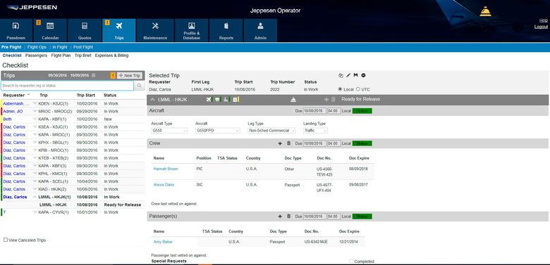This screenshot has height=265, width=550.
Task: Open the Admin module
Action: tap(260, 30)
